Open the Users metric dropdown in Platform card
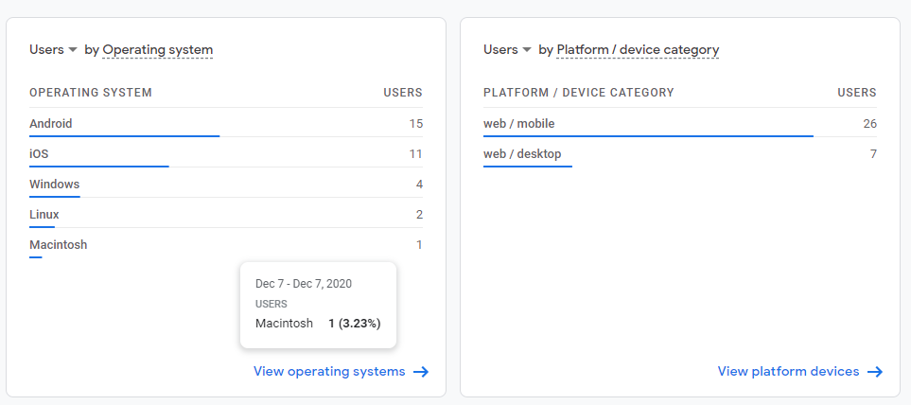911x405 pixels. 507,49
